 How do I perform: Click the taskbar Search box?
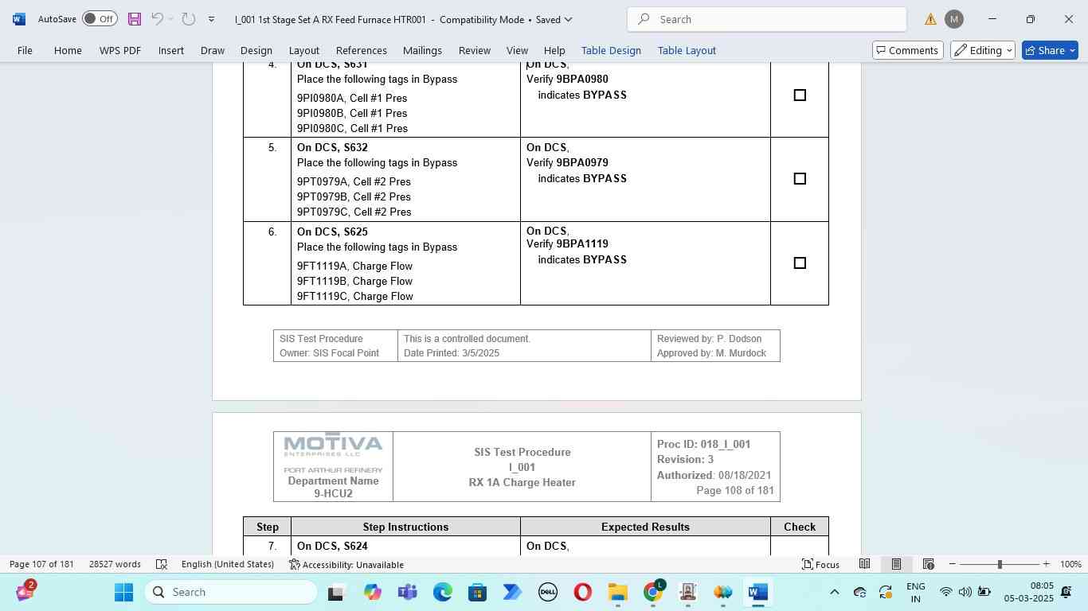click(x=231, y=592)
